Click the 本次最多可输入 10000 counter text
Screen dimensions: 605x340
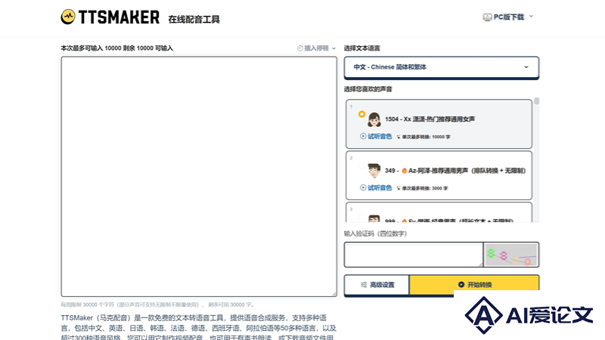tap(117, 48)
